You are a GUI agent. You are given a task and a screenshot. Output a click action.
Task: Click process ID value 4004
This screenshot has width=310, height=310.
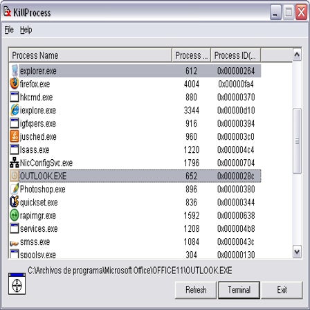pyautogui.click(x=192, y=84)
